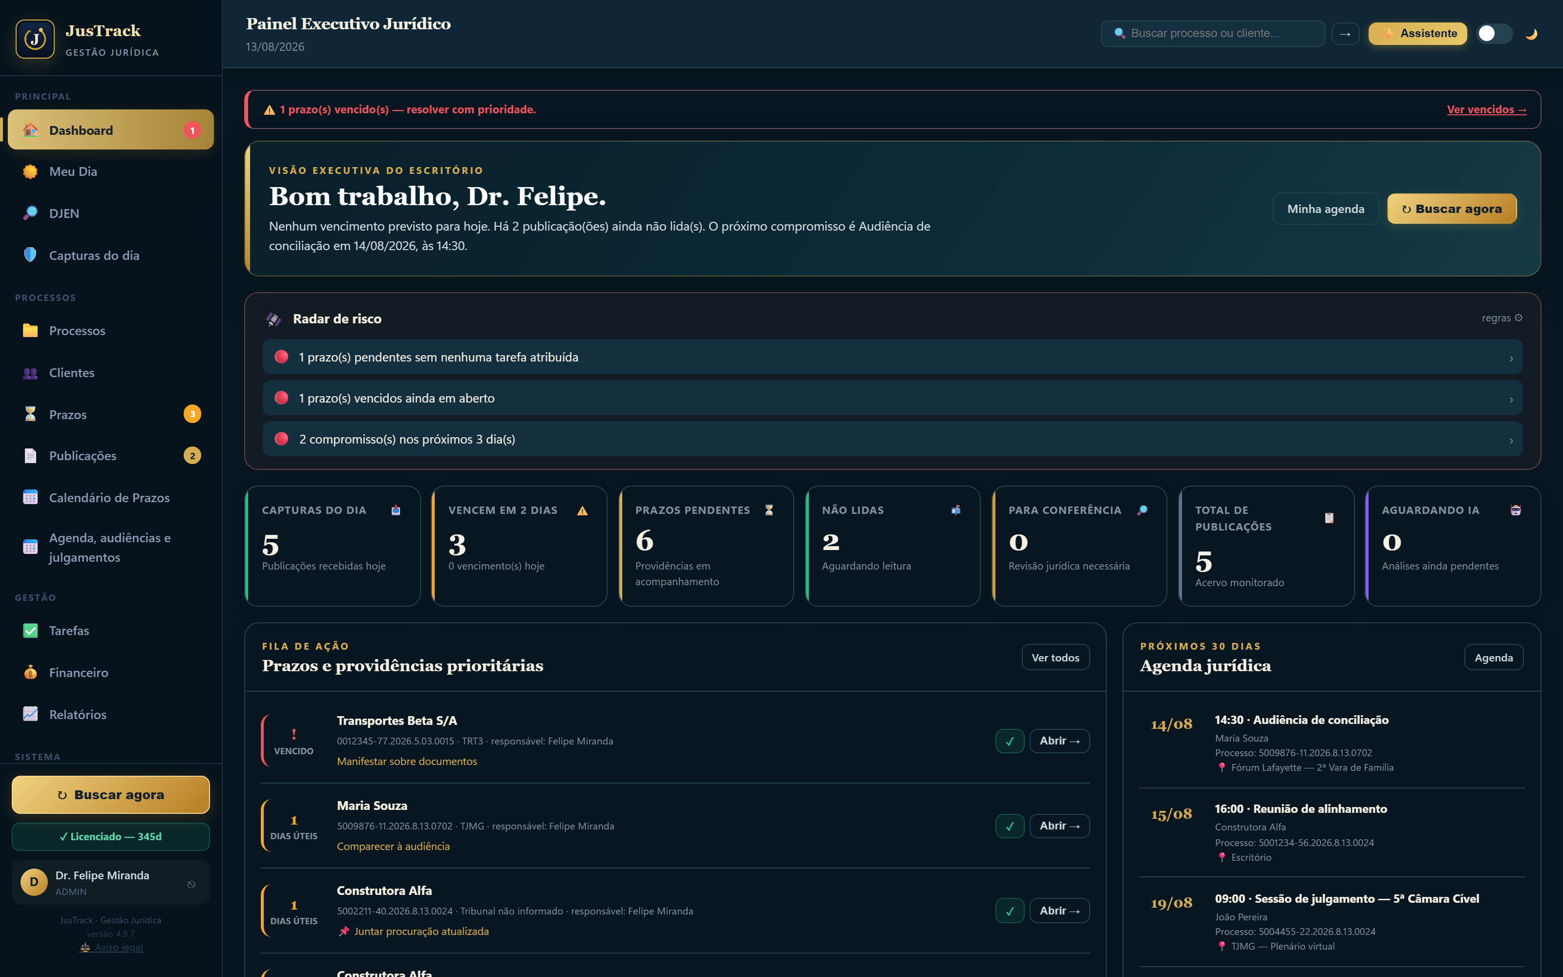Open the Agenda button in Agenda jurídica
Viewport: 1563px width, 977px height.
pyautogui.click(x=1493, y=658)
